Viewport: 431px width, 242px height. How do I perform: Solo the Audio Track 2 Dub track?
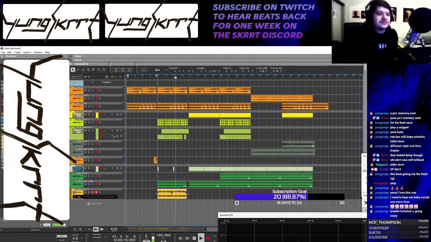point(89,184)
